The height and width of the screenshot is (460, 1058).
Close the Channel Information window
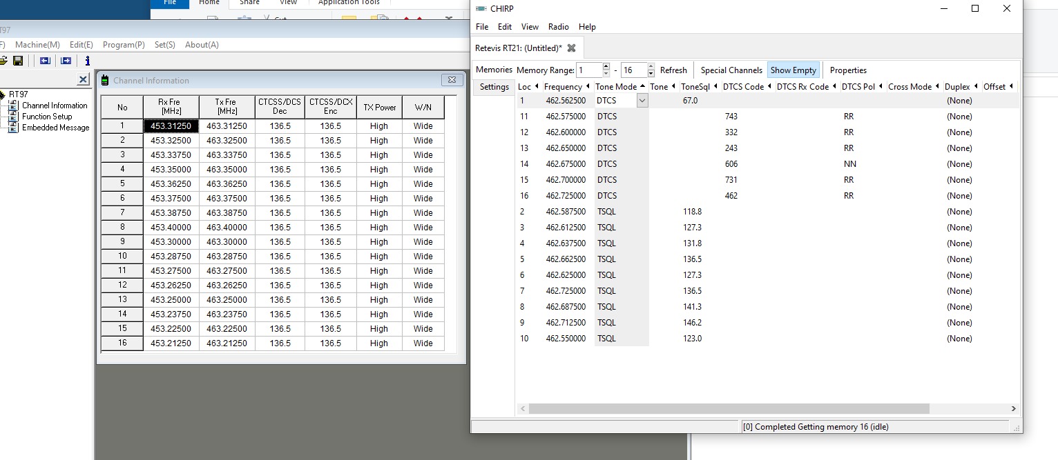point(452,80)
